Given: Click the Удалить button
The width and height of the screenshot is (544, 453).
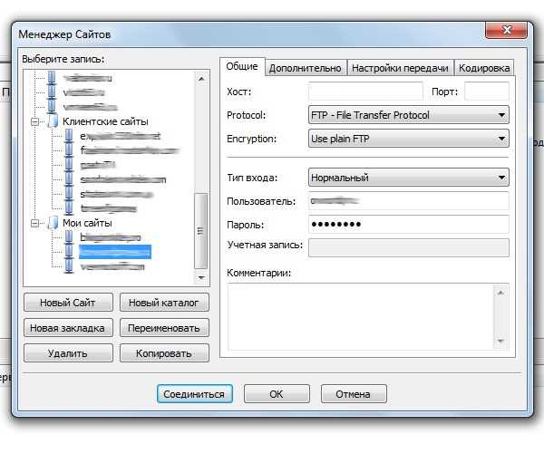Looking at the screenshot, I should (x=68, y=353).
